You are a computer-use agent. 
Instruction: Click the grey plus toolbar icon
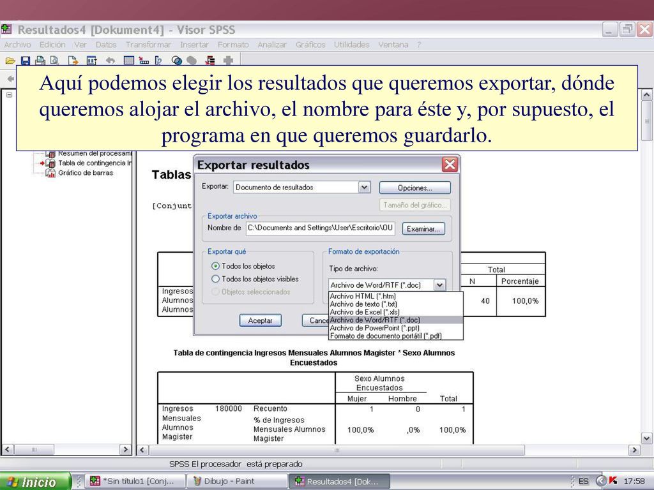tap(228, 61)
